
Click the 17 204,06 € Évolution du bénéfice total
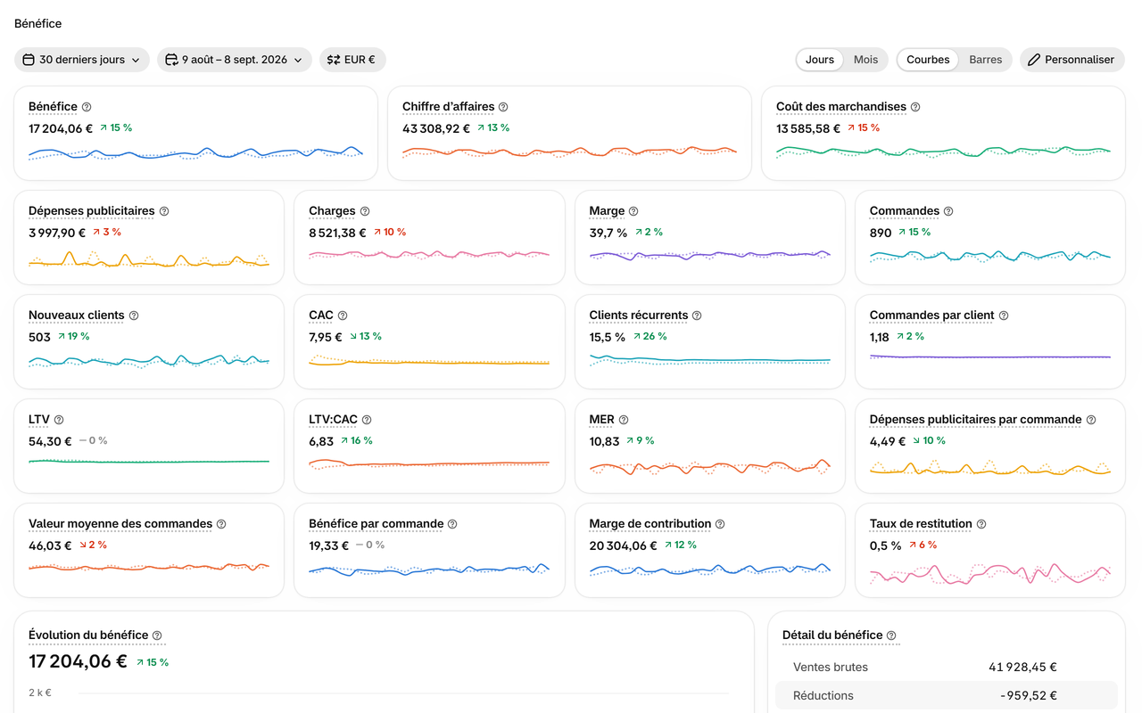pyautogui.click(x=78, y=661)
